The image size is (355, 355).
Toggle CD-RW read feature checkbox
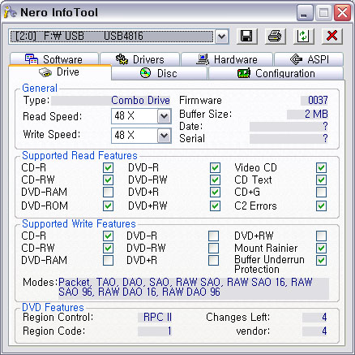click(108, 180)
